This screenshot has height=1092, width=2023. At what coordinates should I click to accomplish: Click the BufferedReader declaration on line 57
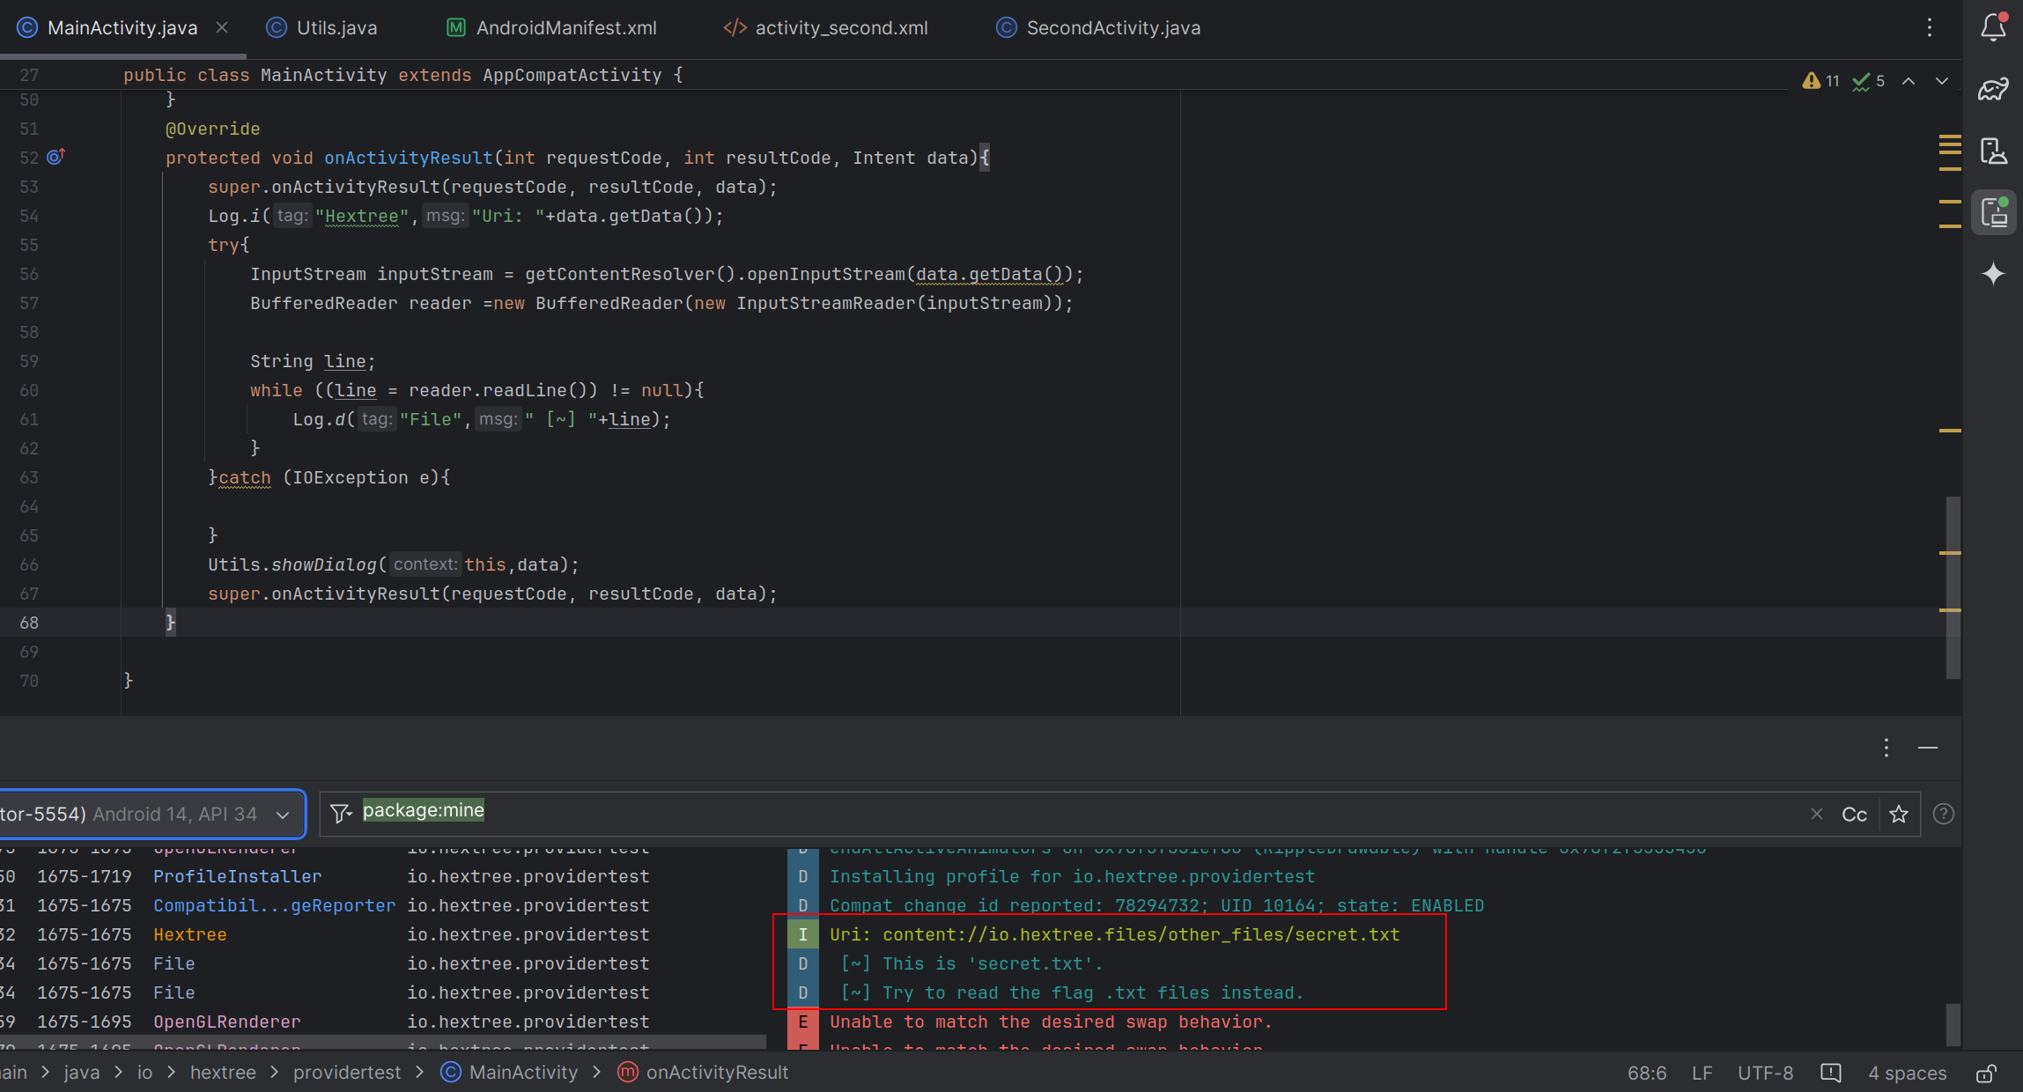pos(661,303)
